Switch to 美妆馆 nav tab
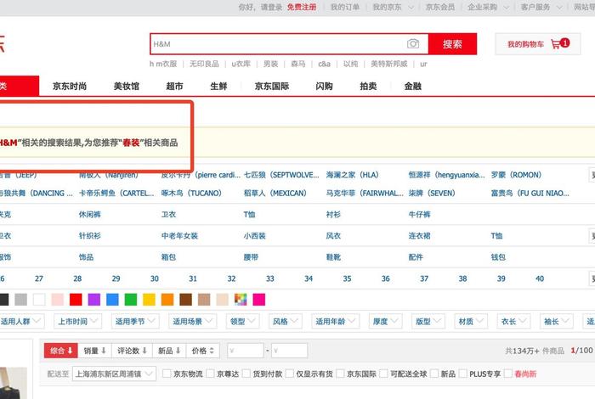The height and width of the screenshot is (399, 595). (127, 86)
